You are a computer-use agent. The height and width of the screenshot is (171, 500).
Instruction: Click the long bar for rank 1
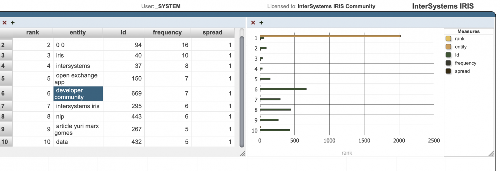point(330,36)
